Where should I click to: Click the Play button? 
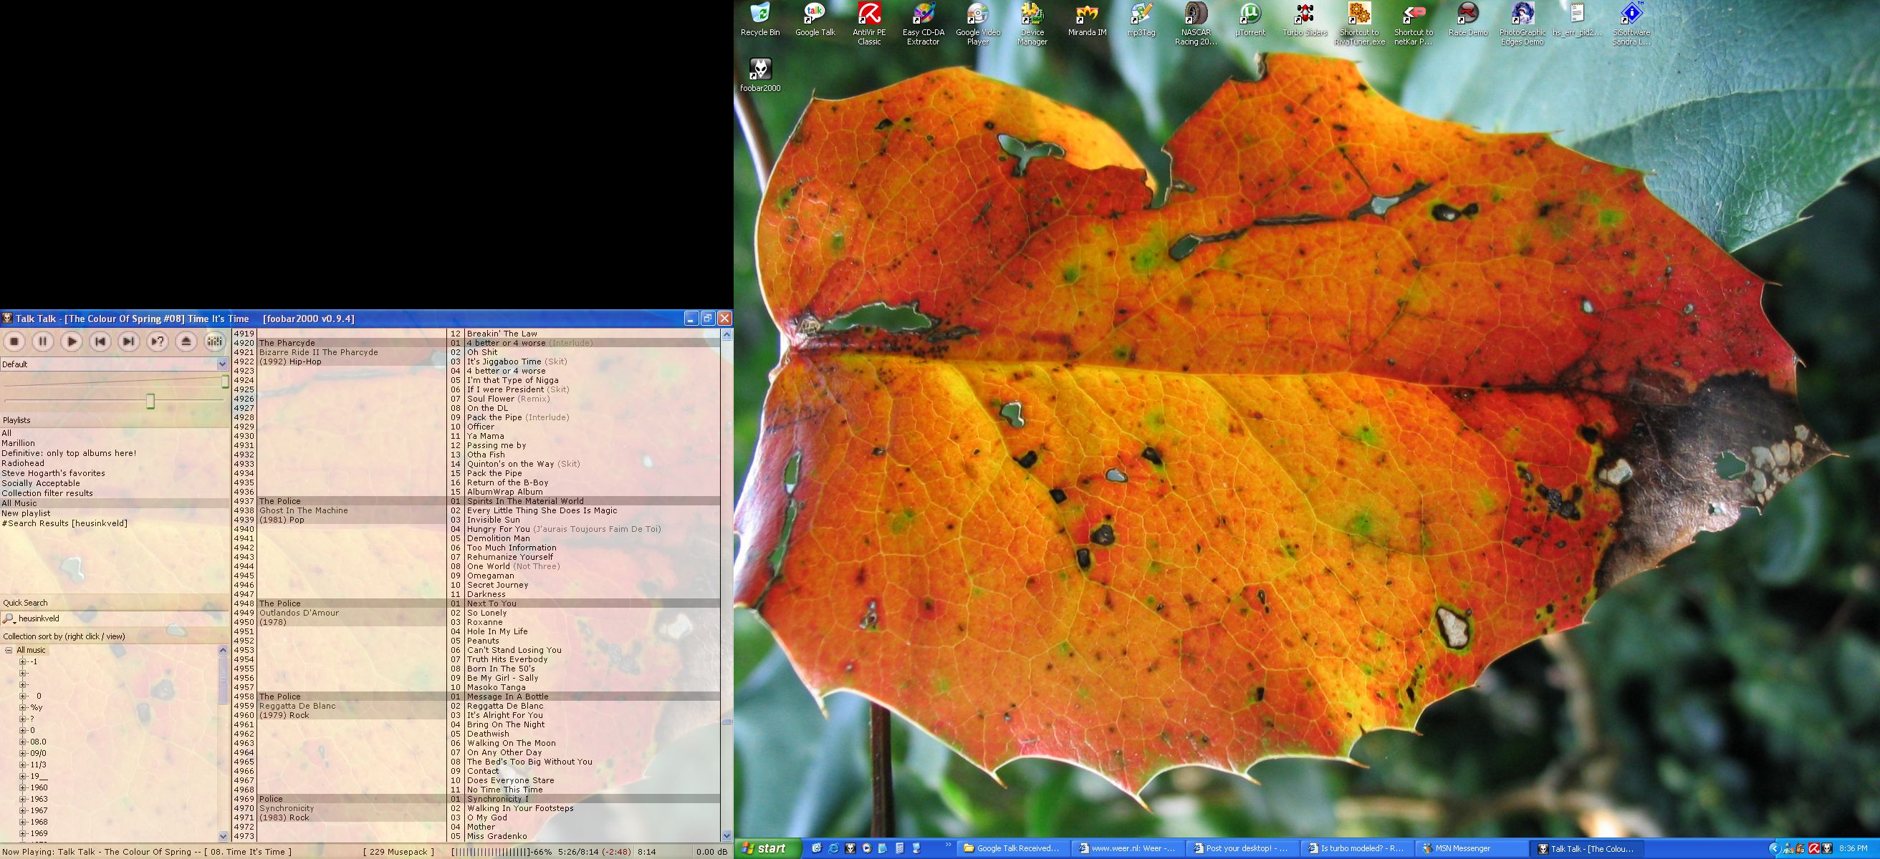coord(72,341)
